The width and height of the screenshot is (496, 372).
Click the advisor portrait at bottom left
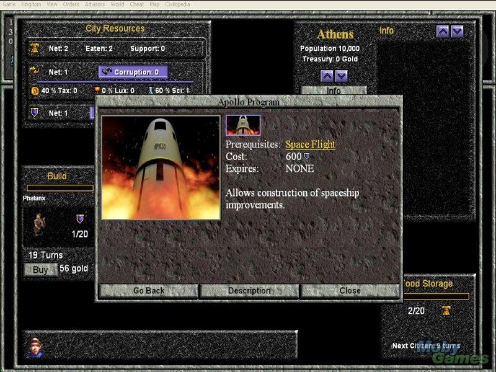(x=35, y=348)
